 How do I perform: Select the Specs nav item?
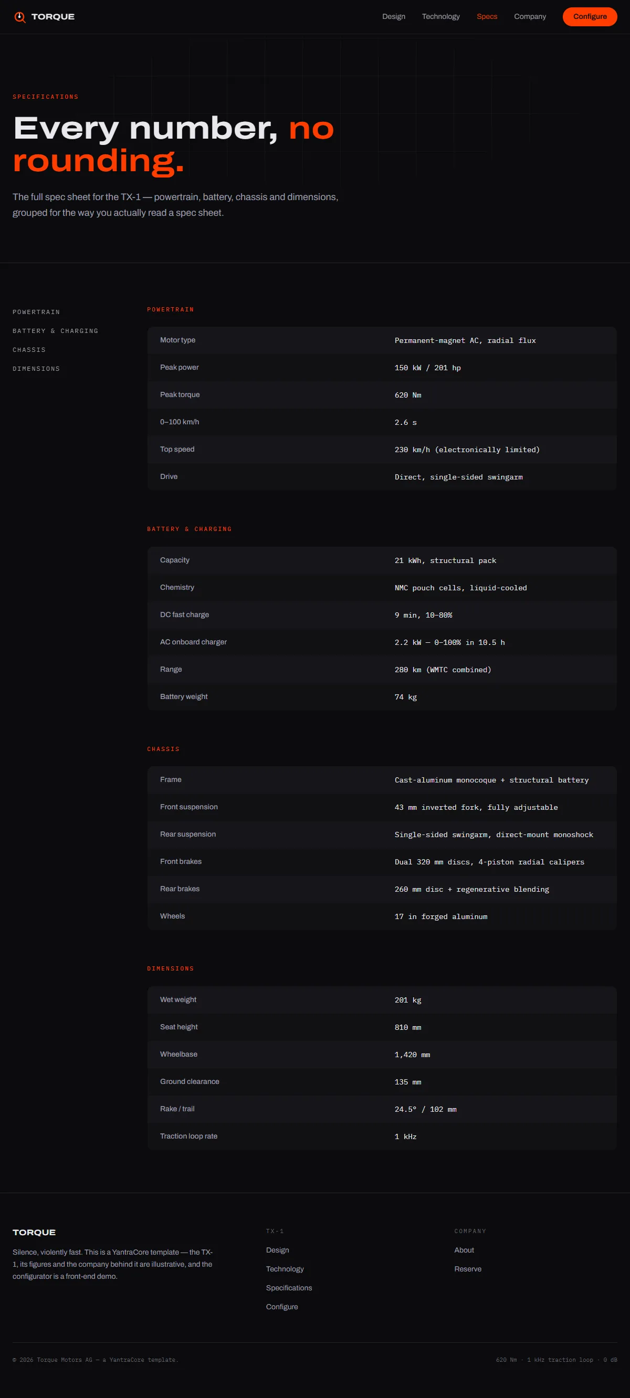pyautogui.click(x=487, y=17)
